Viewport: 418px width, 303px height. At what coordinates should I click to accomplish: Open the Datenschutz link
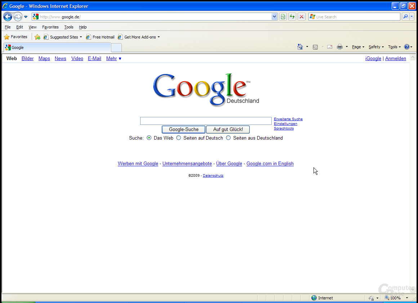pyautogui.click(x=213, y=176)
